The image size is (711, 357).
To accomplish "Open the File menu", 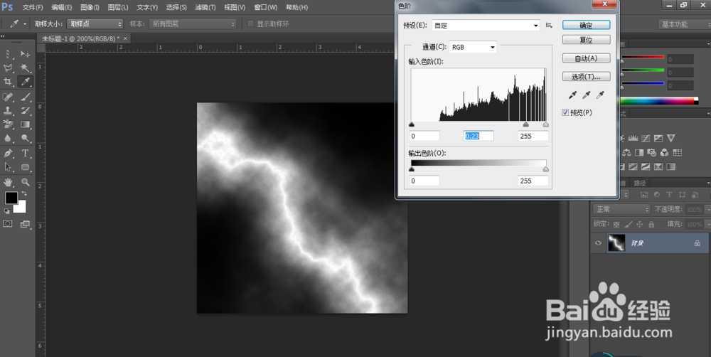I will (x=33, y=7).
